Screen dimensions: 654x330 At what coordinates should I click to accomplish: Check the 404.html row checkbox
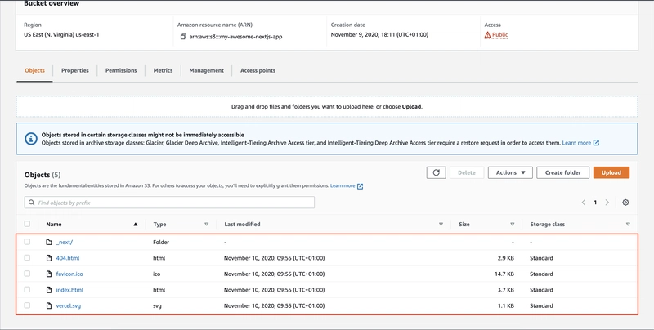click(27, 258)
